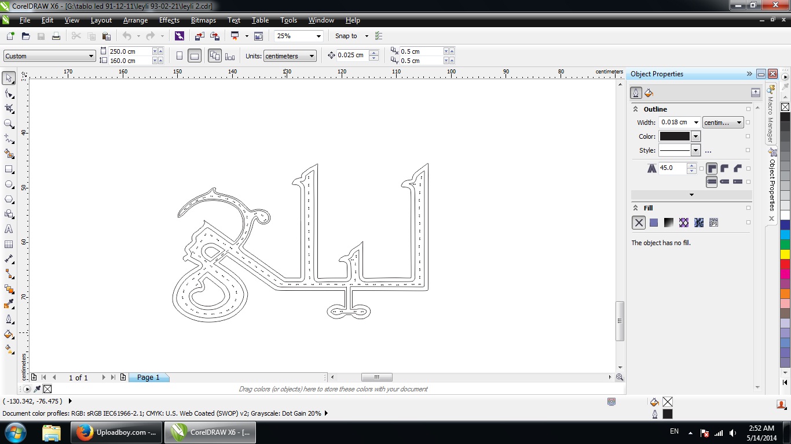The height and width of the screenshot is (444, 791).
Task: Pick the Rectangle tool
Action: (x=9, y=169)
